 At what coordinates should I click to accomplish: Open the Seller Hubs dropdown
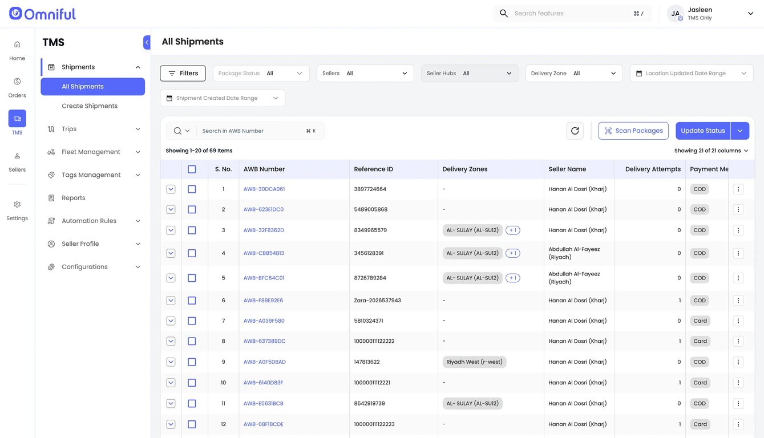pos(470,74)
